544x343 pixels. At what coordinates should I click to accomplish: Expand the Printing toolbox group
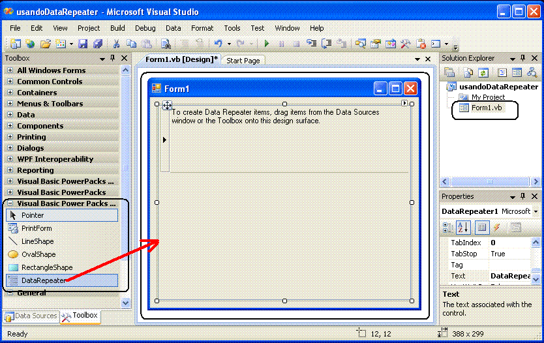click(10, 137)
